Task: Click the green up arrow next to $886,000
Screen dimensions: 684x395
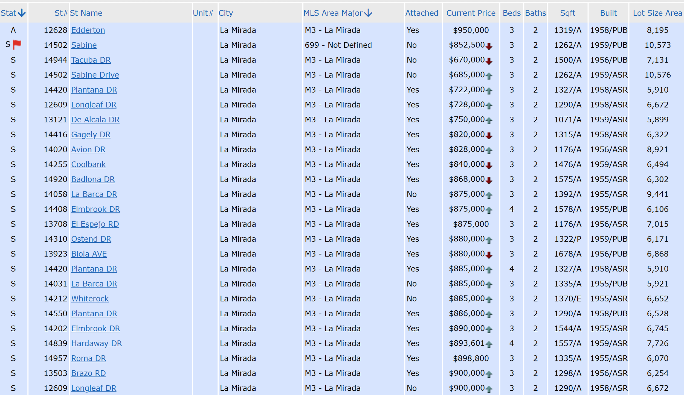Action: pyautogui.click(x=489, y=315)
